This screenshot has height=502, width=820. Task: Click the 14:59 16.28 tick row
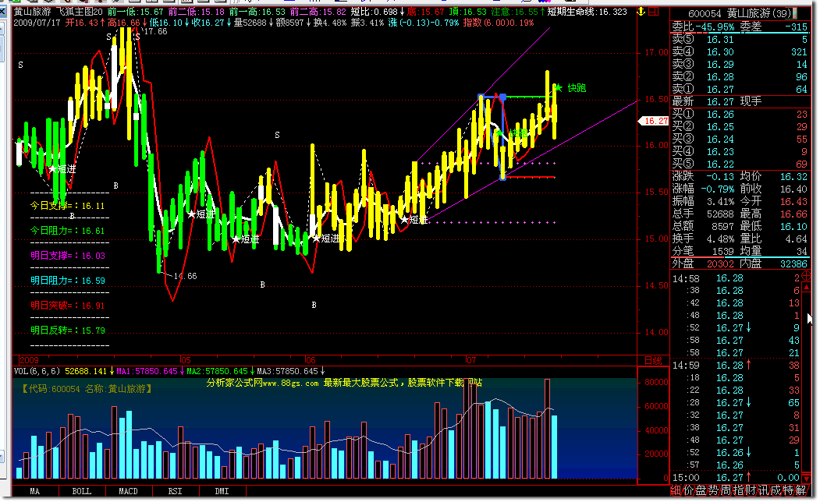[740, 365]
